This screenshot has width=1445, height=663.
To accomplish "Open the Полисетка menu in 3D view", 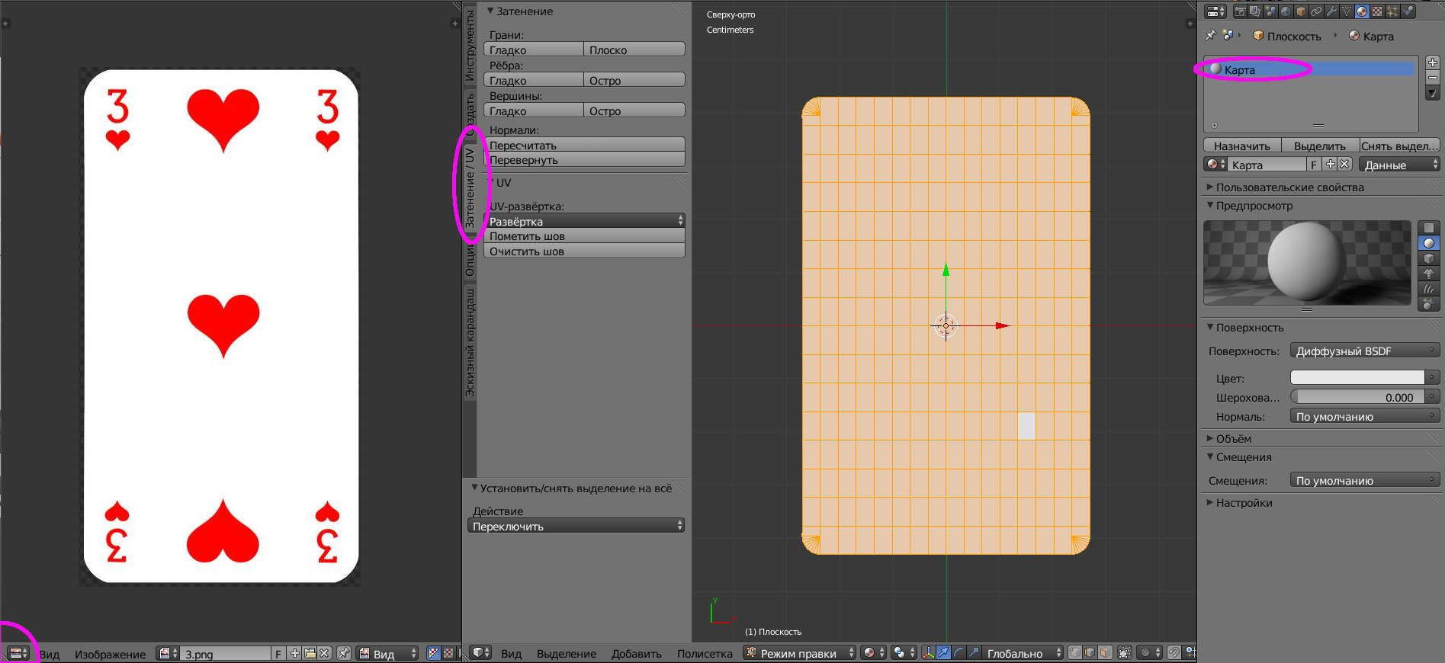I will [x=705, y=653].
